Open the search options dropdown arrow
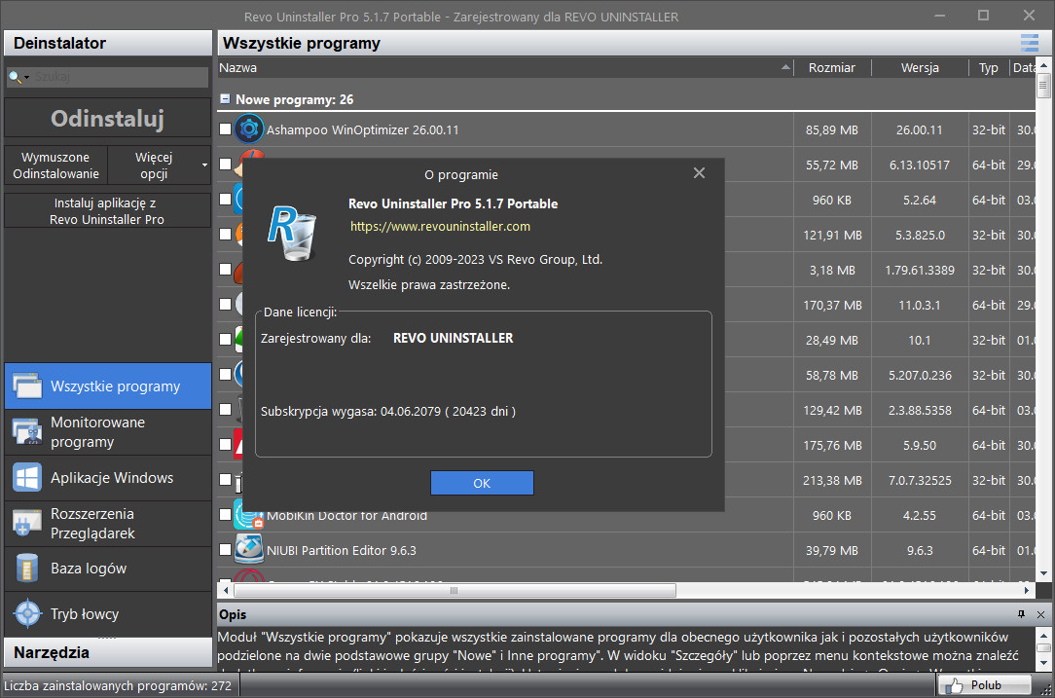 tap(27, 78)
